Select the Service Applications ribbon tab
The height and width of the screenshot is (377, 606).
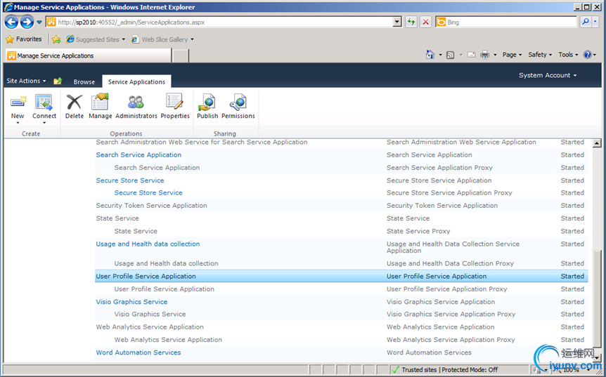point(136,82)
